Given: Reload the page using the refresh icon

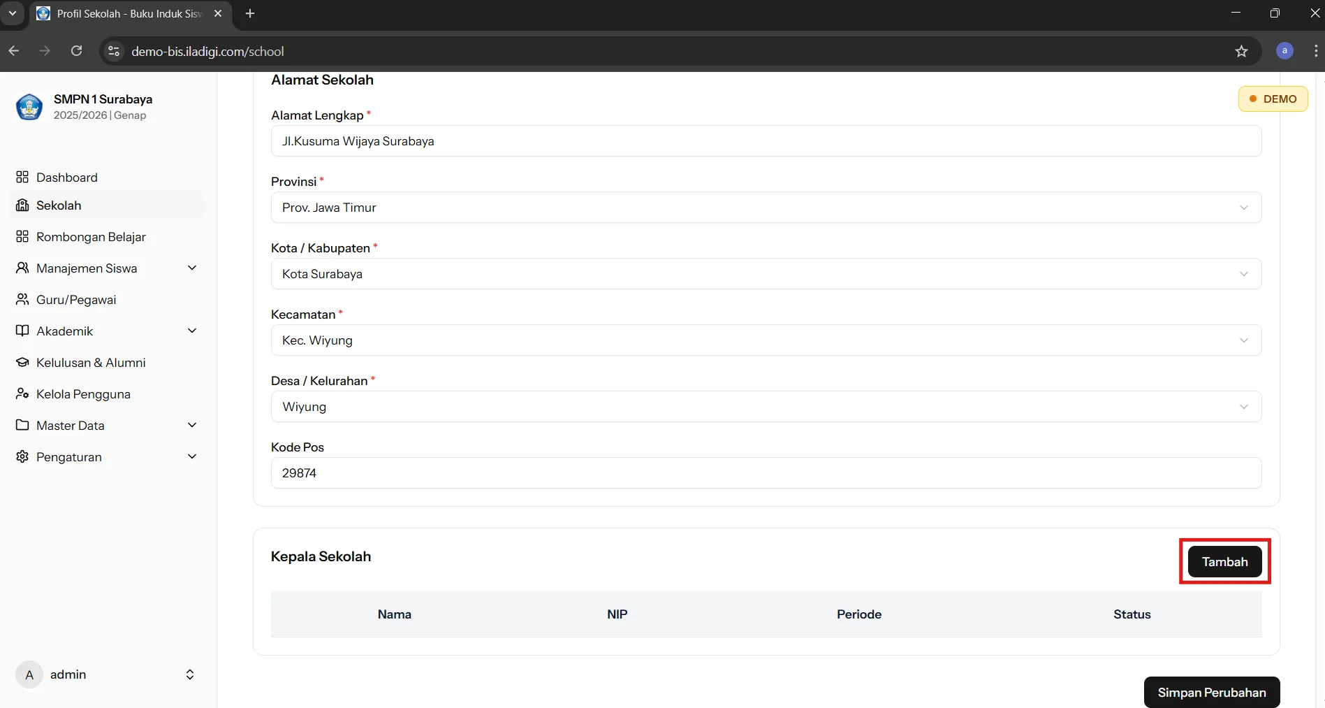Looking at the screenshot, I should pyautogui.click(x=77, y=51).
